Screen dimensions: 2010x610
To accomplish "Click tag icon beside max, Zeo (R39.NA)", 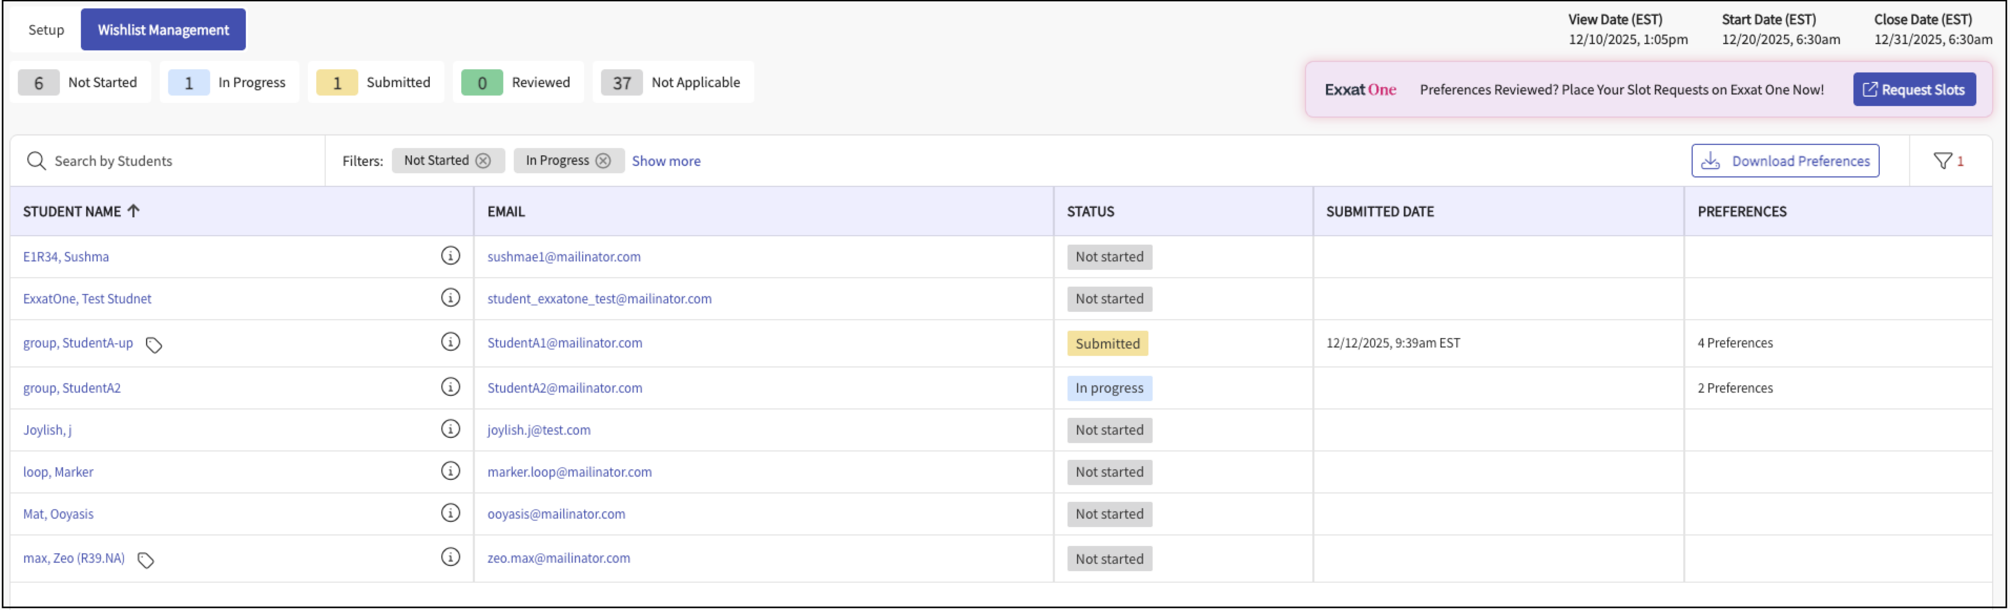I will (x=145, y=560).
